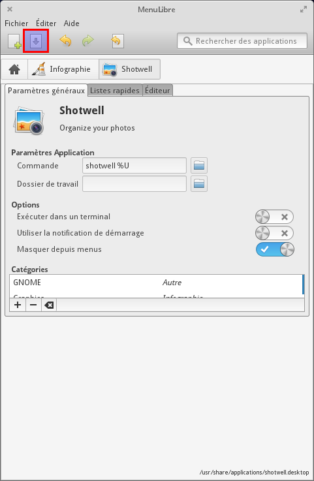314x481 pixels.
Task: Open the Éditeur tab
Action: pyautogui.click(x=157, y=91)
